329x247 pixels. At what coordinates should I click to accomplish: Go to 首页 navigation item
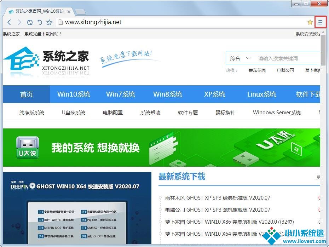point(27,94)
